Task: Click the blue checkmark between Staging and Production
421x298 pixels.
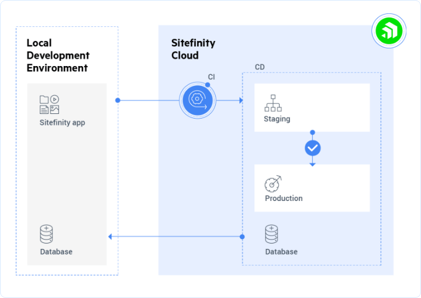Action: tap(313, 148)
